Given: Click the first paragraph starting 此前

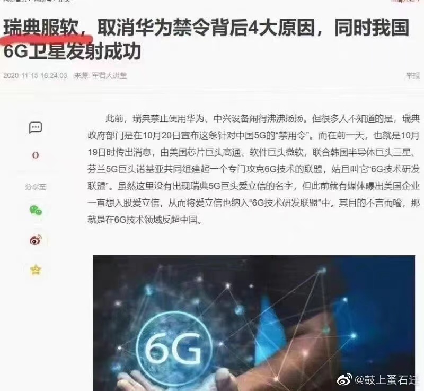Looking at the screenshot, I should pos(254,169).
